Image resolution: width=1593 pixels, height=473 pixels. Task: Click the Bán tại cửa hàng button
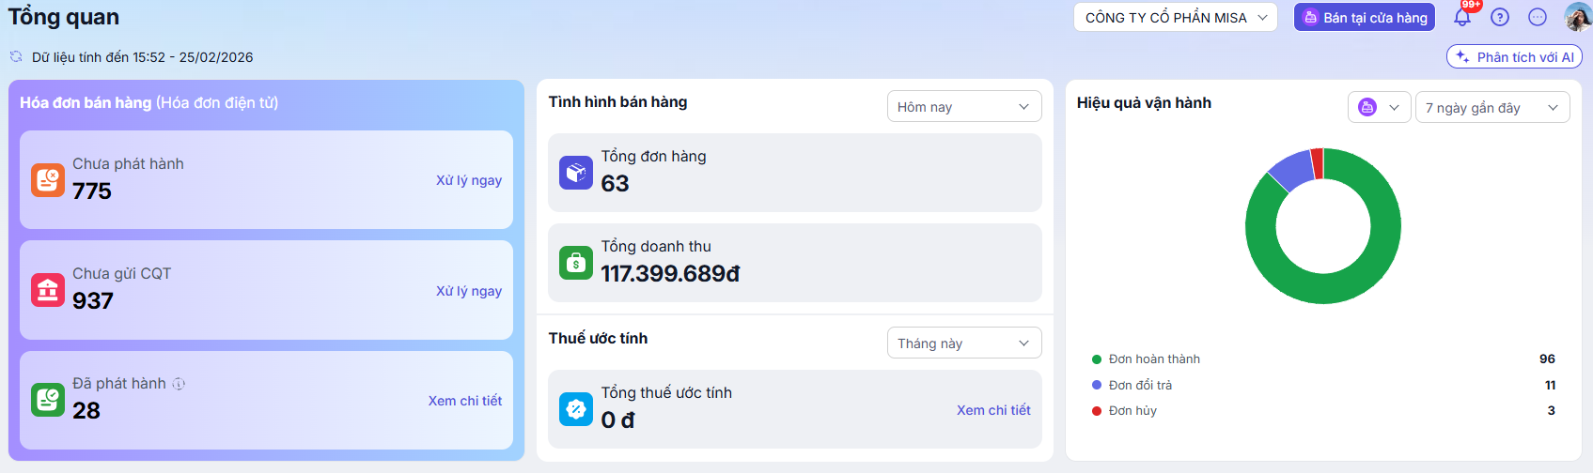(x=1365, y=17)
